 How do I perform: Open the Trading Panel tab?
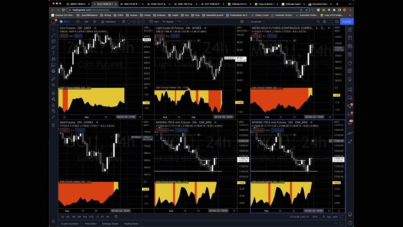coord(131,224)
